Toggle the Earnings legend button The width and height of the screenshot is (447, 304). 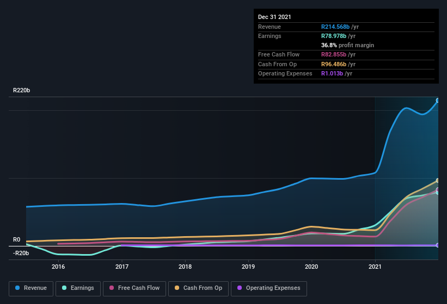(x=78, y=288)
